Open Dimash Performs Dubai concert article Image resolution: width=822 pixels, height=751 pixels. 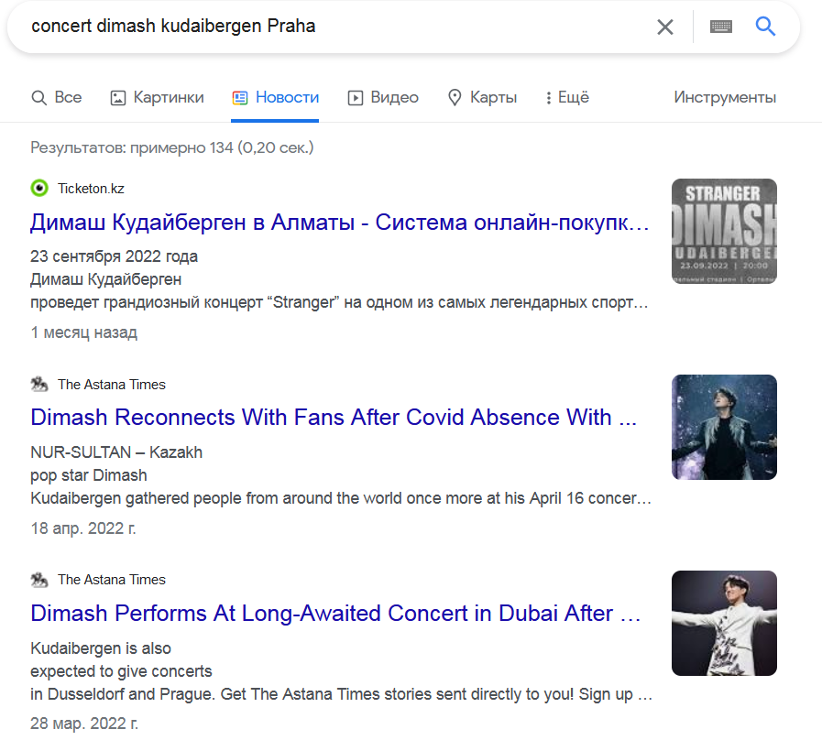[335, 613]
